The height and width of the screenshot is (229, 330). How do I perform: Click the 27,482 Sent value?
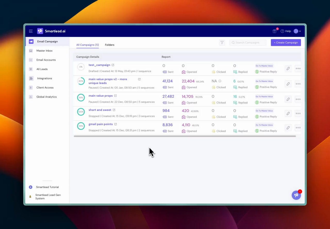tap(168, 96)
